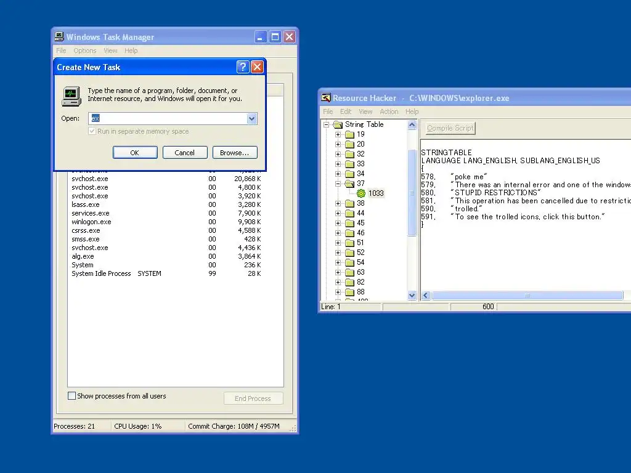
Task: Click Cancel in Create New Task
Action: (x=185, y=153)
